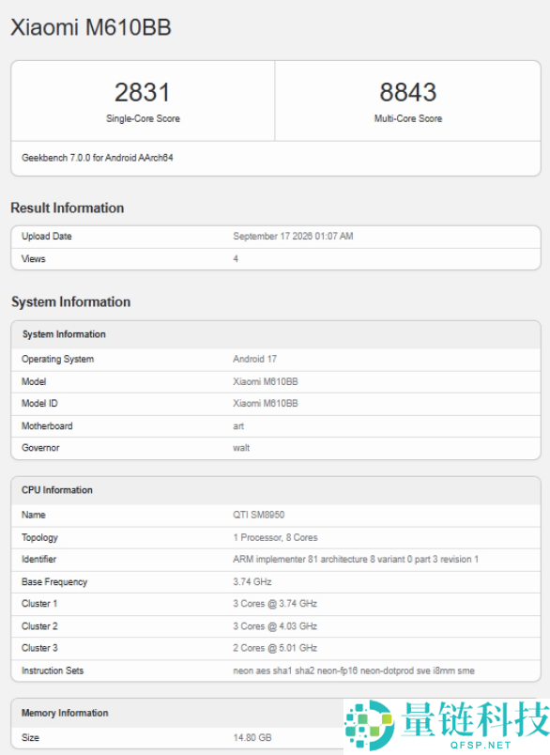
Task: Select the memory size value 14.80 GB
Action: [252, 737]
